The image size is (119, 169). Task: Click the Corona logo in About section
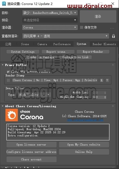tap(12, 115)
